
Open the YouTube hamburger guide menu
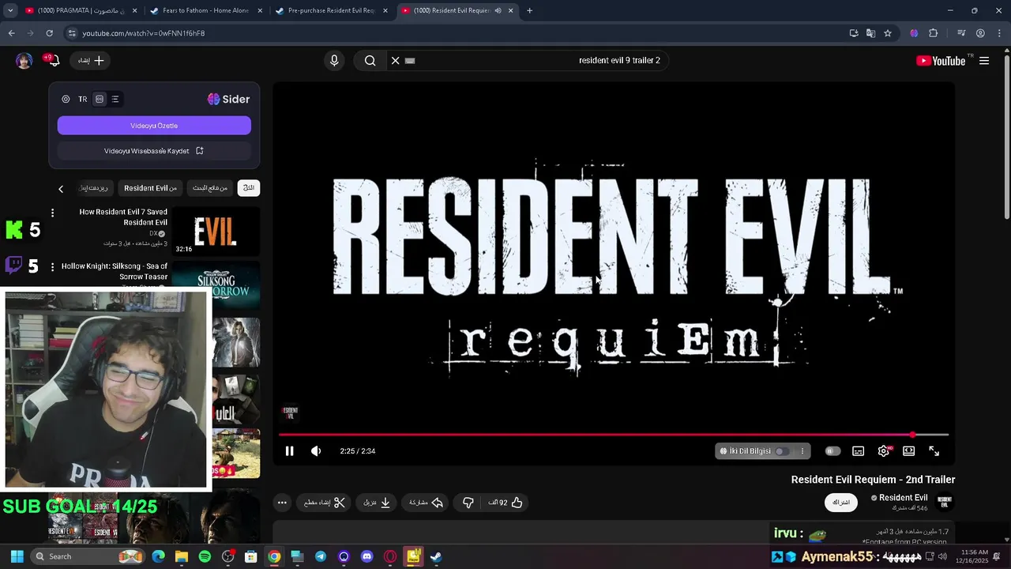[984, 61]
